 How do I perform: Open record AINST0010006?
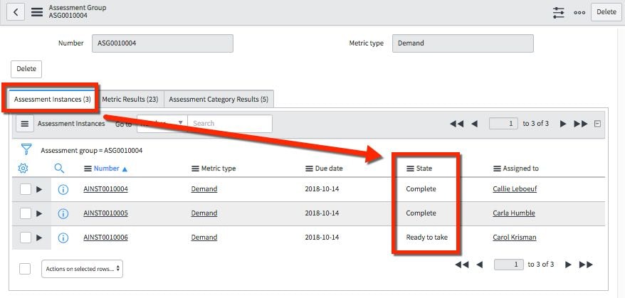click(105, 238)
